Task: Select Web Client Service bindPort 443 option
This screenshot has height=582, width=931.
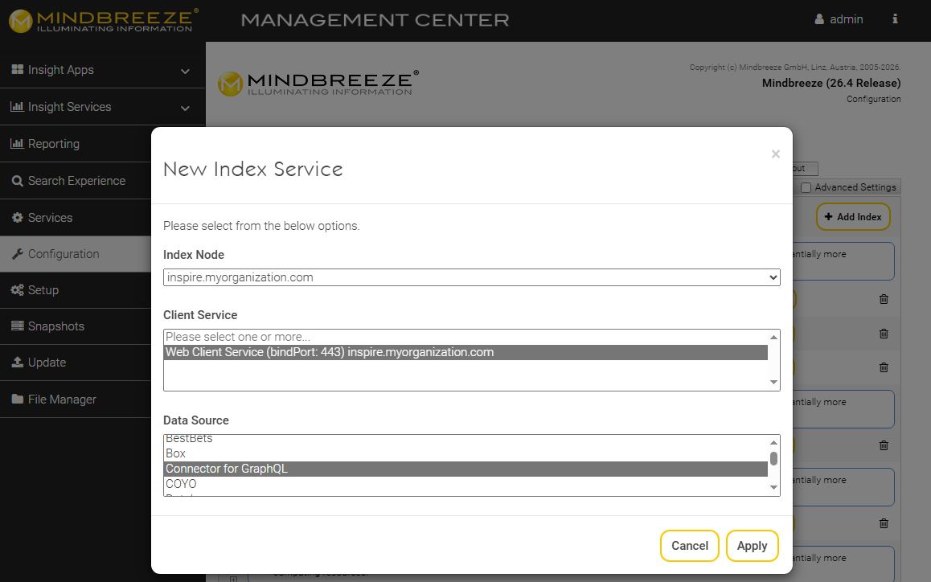Action: tap(465, 352)
